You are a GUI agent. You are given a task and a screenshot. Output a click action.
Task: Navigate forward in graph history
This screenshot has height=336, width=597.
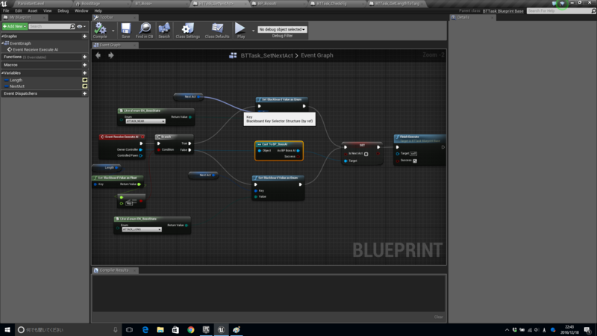tap(110, 55)
